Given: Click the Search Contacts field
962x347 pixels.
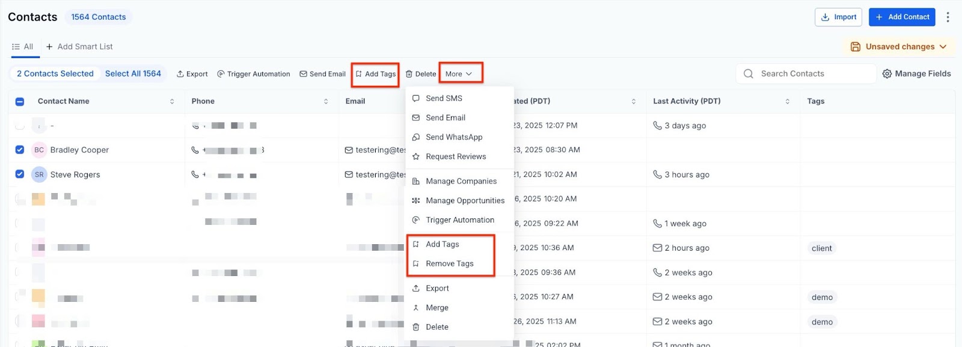Looking at the screenshot, I should pos(806,73).
